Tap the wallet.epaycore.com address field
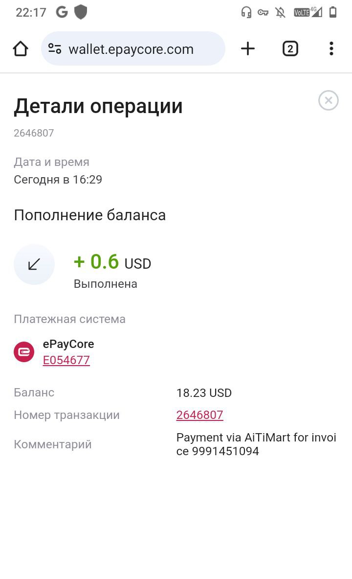This screenshot has height=579, width=352. pyautogui.click(x=133, y=49)
